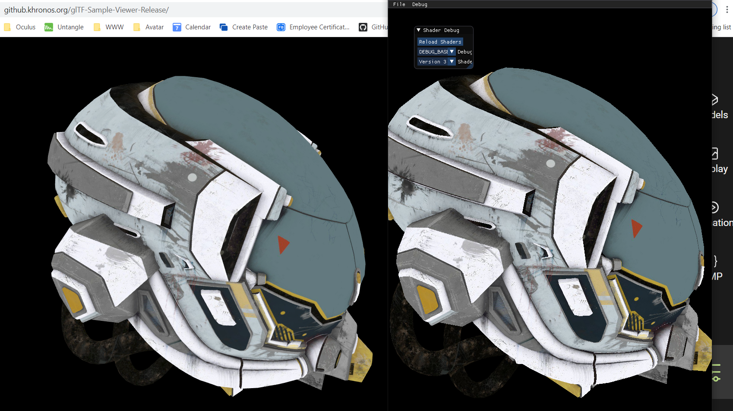Open the Shader Version dropdown showing Version 3
Viewport: 733px width, 411px height.
pos(436,61)
